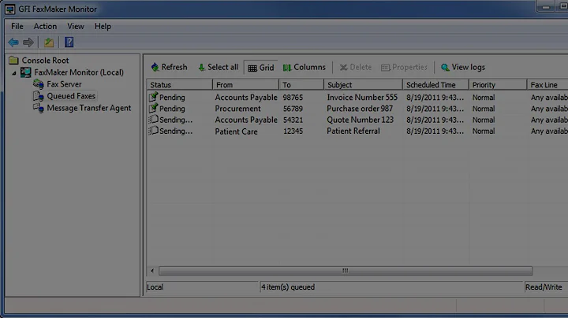Click the '4 item(s) queued' status text
568x318 pixels.
pos(288,287)
